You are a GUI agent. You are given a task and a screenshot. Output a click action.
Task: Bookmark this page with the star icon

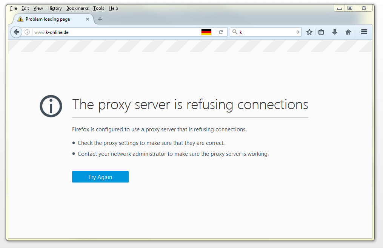[x=309, y=32]
